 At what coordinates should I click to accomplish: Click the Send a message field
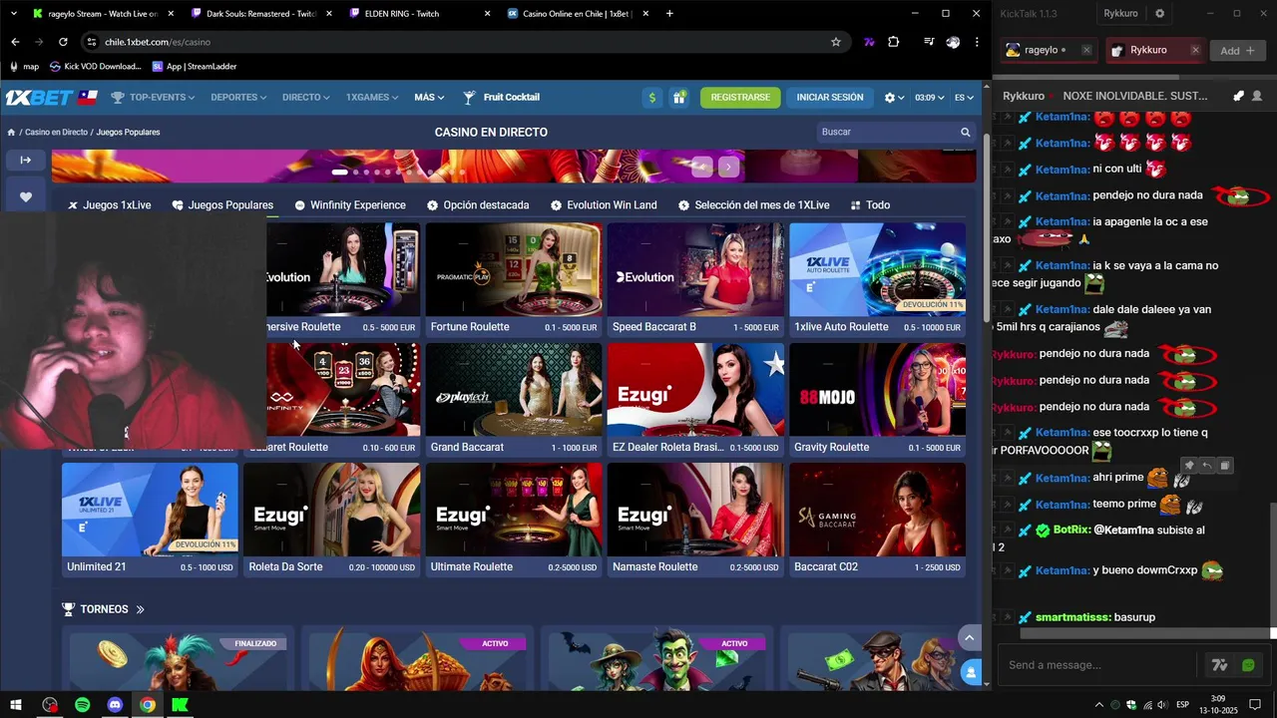pyautogui.click(x=1102, y=665)
